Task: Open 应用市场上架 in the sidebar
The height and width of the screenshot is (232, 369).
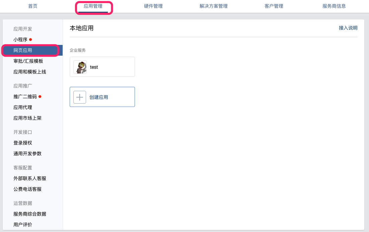Action: click(x=27, y=118)
